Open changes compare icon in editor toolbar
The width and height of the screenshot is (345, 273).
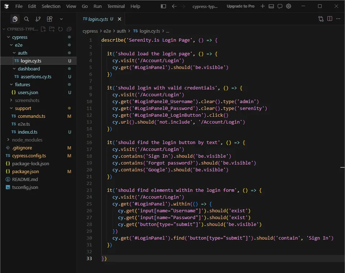coord(321,19)
